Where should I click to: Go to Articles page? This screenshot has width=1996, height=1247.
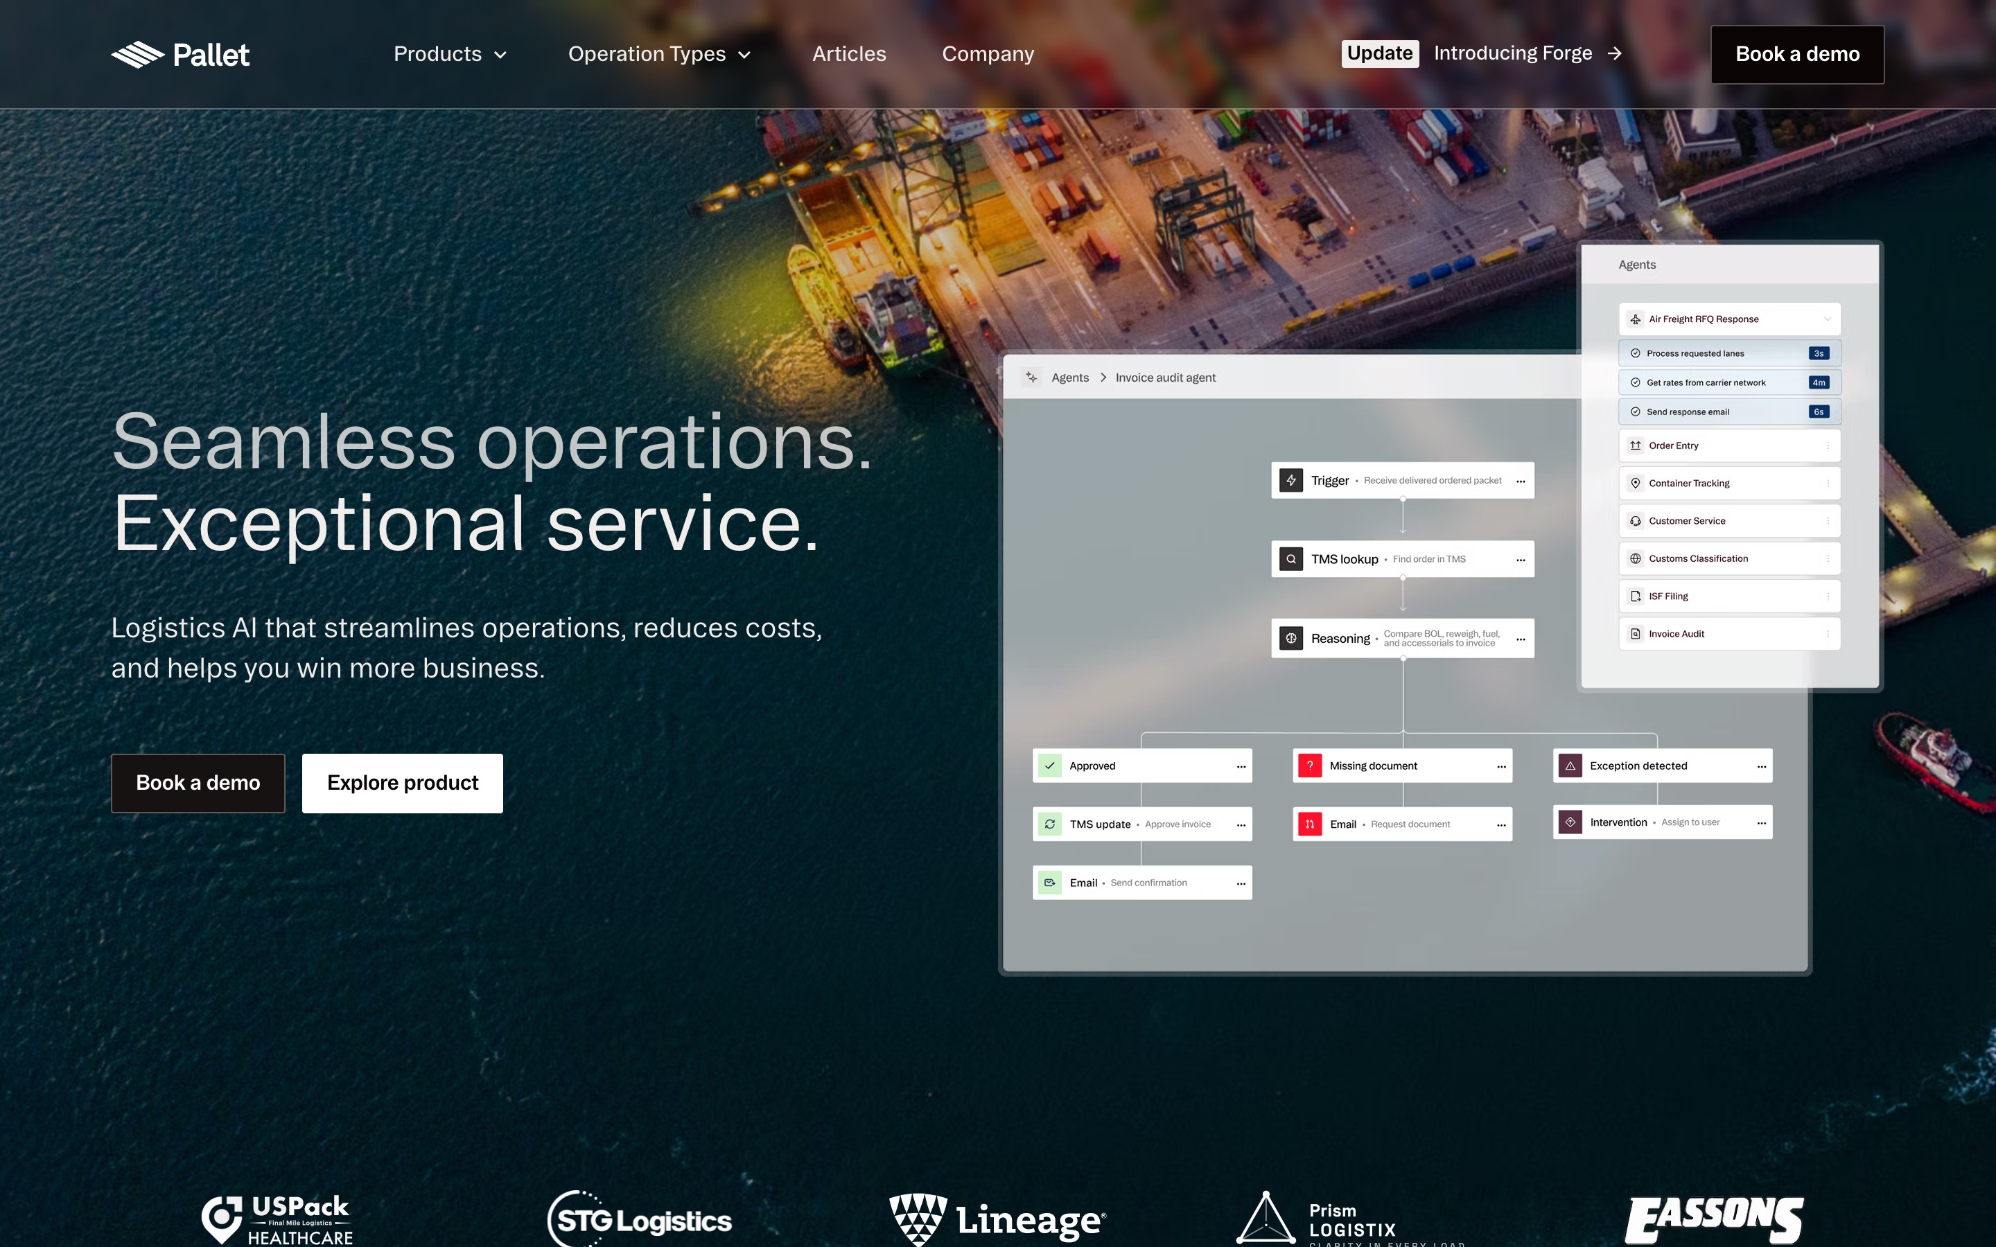[x=849, y=55]
